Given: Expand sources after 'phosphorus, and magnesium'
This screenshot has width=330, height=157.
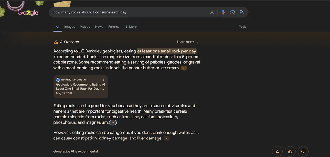Looking at the screenshot, I should (113, 123).
